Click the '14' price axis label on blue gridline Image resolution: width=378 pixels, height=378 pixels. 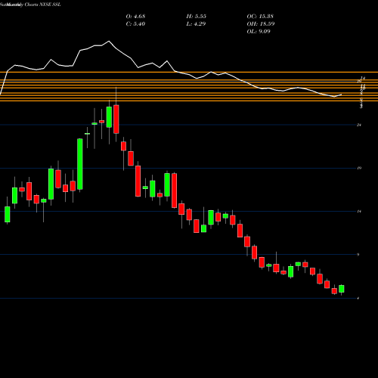(359, 211)
